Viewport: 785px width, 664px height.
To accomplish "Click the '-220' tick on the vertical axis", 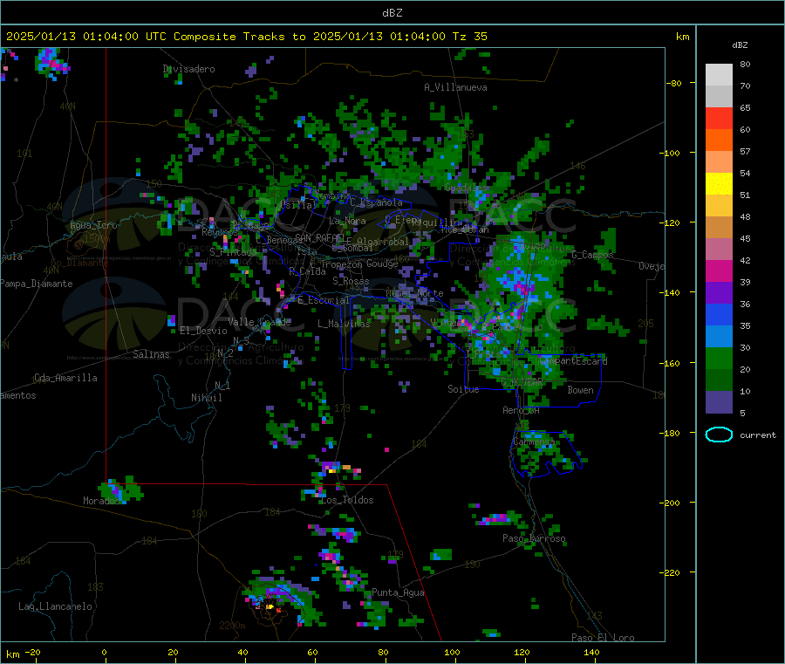I will [672, 573].
